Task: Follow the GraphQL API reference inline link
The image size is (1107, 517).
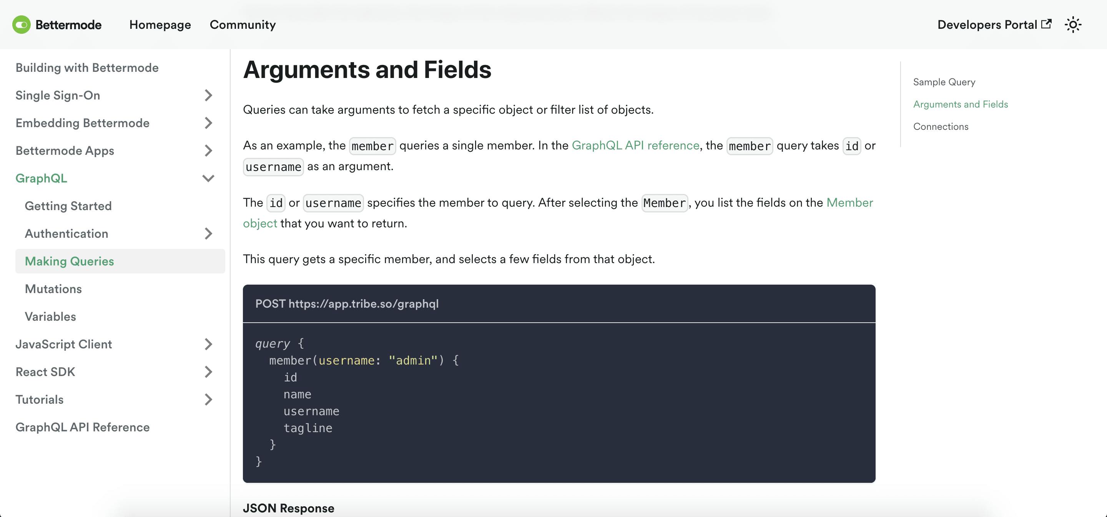Action: pyautogui.click(x=635, y=146)
